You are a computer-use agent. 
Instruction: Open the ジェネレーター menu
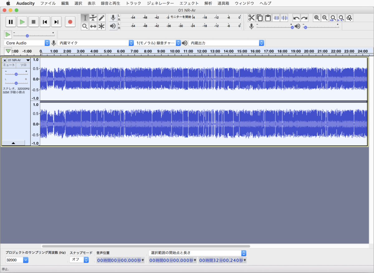[x=160, y=3]
